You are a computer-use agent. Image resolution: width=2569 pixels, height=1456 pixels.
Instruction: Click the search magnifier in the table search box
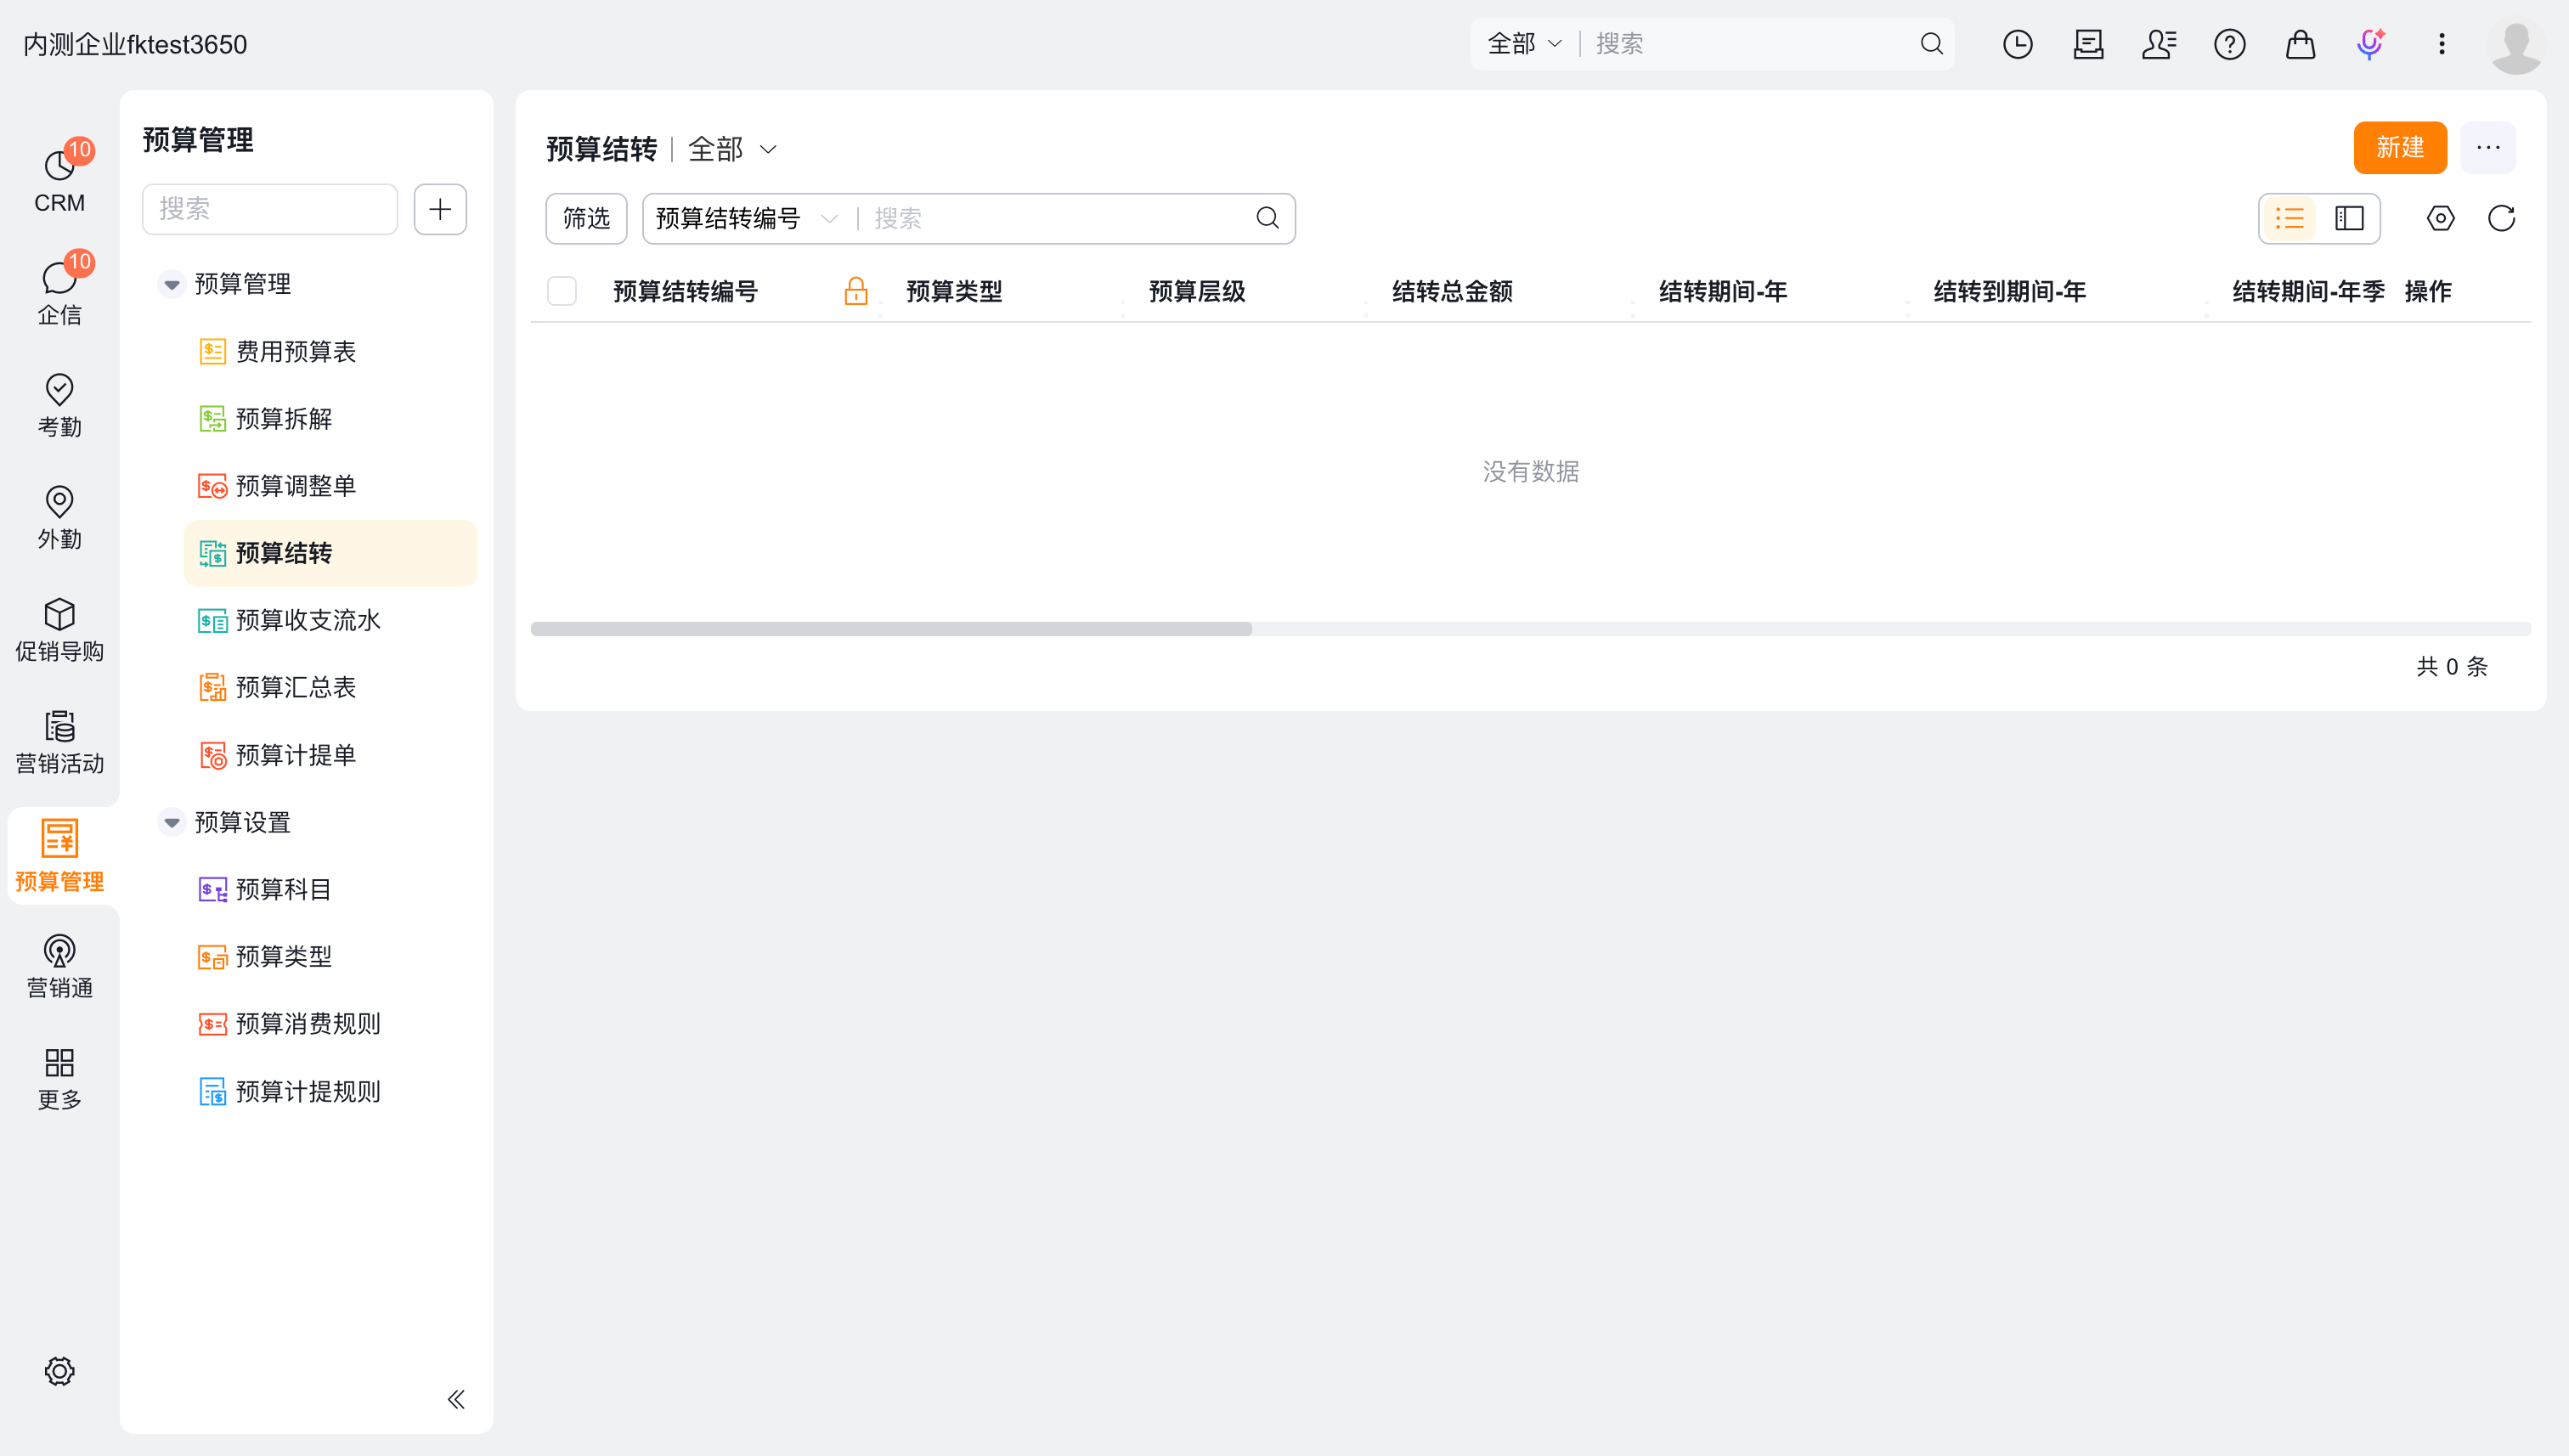pos(1267,218)
